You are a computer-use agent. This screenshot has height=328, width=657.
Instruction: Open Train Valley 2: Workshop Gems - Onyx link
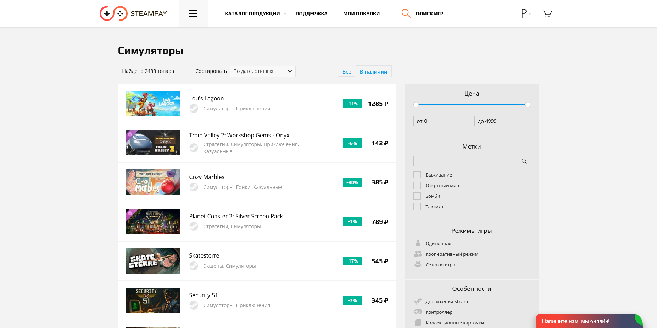239,135
